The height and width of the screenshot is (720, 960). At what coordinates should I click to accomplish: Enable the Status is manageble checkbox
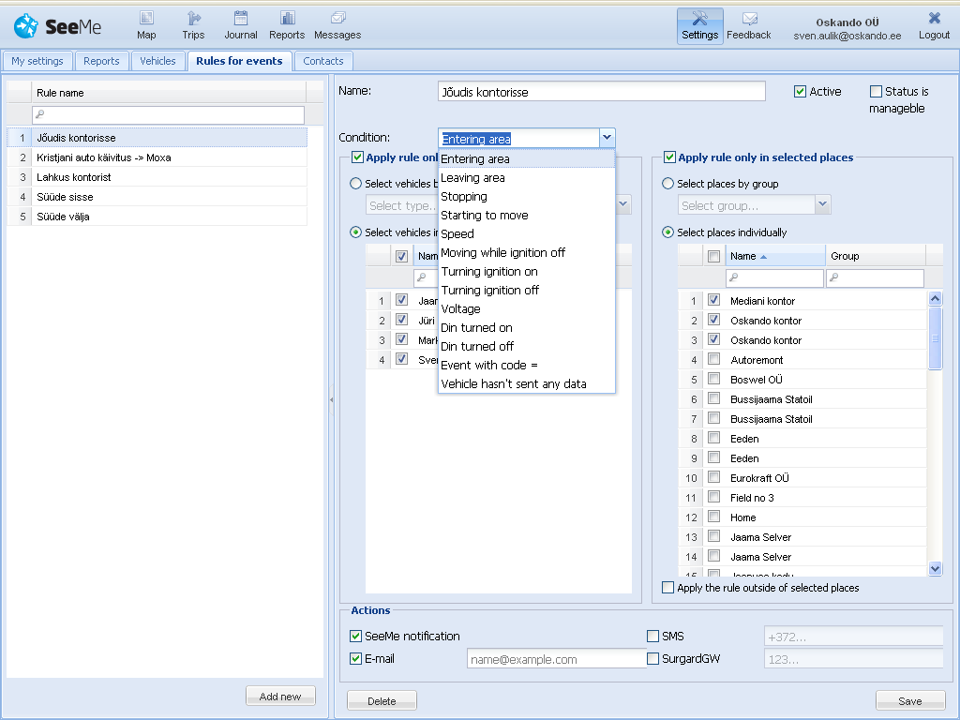pyautogui.click(x=877, y=92)
